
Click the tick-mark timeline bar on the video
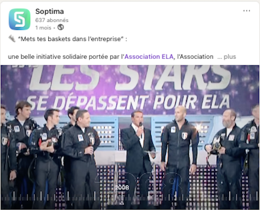click(130, 197)
